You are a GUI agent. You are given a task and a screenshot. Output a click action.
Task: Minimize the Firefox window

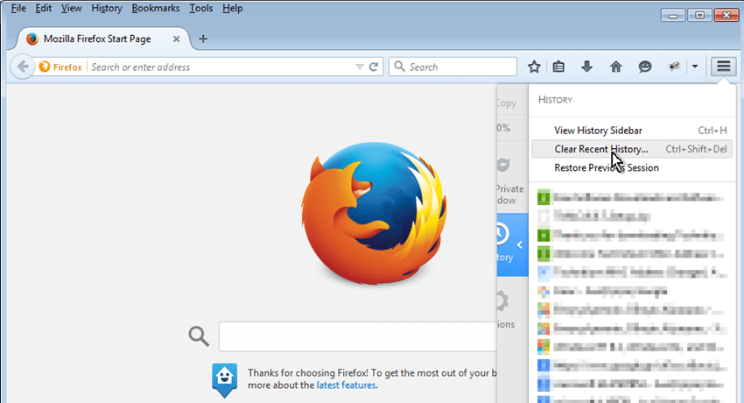pyautogui.click(x=673, y=15)
